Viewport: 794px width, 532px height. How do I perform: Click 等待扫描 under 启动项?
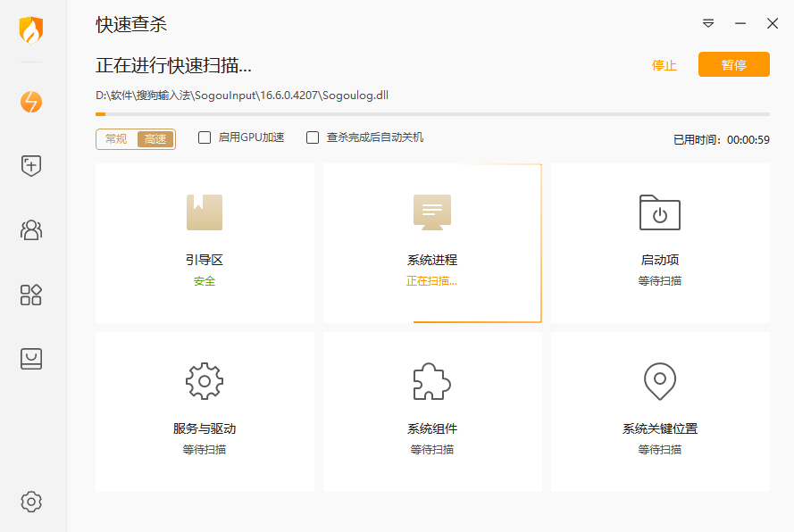pos(660,281)
